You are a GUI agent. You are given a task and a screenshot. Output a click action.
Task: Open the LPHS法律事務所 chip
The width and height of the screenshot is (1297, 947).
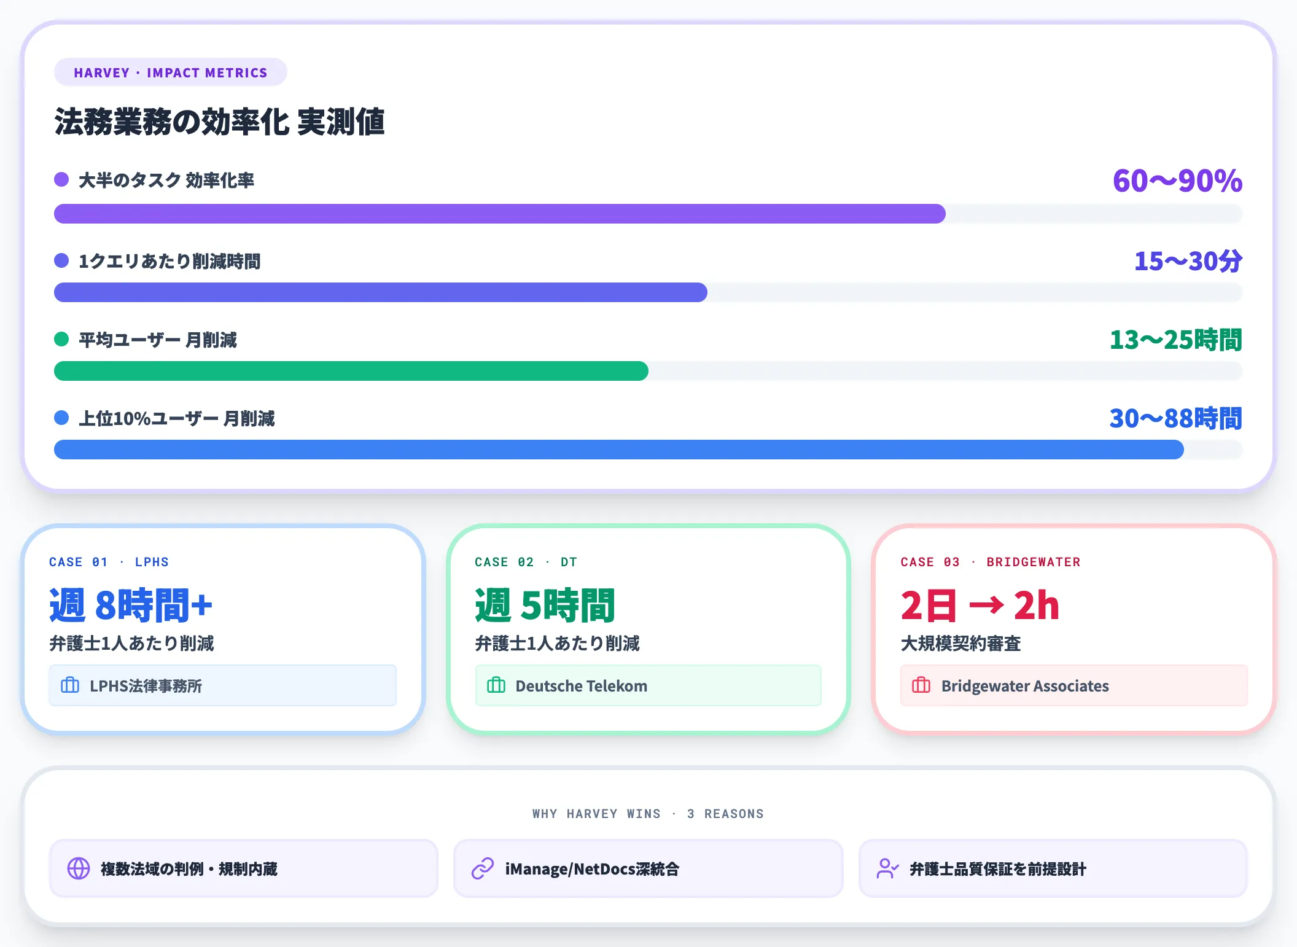pyautogui.click(x=222, y=685)
